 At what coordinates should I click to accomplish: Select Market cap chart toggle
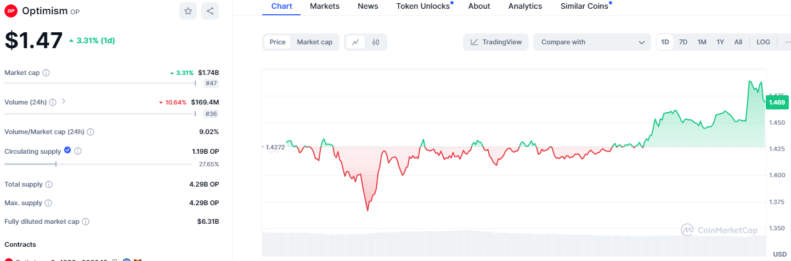[x=314, y=42]
